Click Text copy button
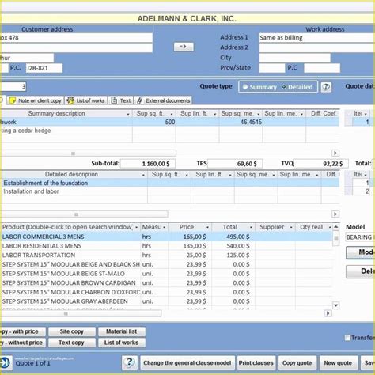This screenshot has height=375, width=375. coord(71,343)
